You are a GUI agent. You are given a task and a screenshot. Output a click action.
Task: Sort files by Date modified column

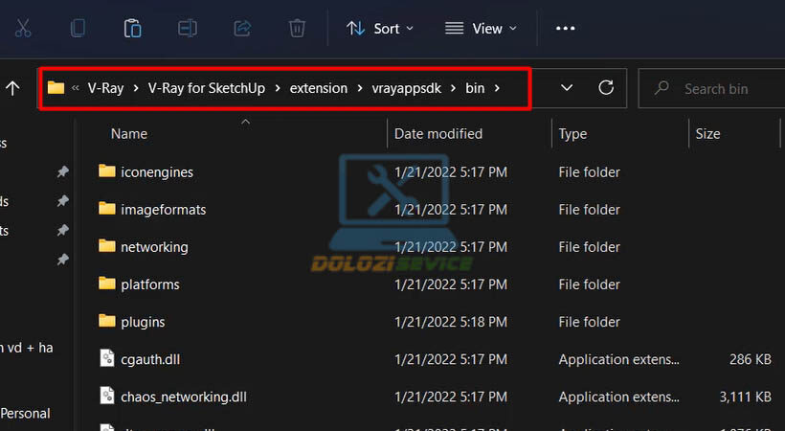pos(438,134)
